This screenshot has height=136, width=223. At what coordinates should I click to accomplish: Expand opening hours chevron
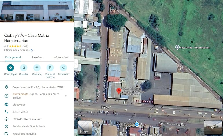[x=66, y=96]
